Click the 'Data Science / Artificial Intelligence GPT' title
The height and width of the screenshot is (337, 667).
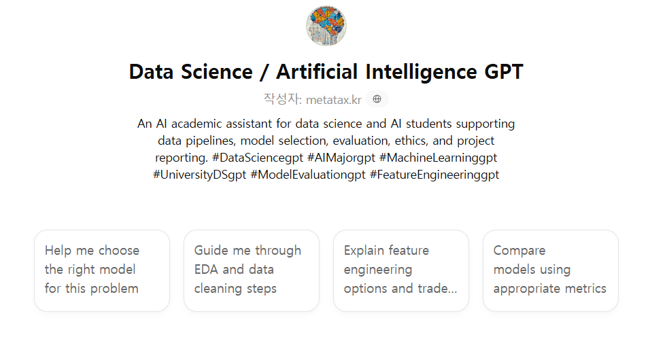tap(326, 72)
